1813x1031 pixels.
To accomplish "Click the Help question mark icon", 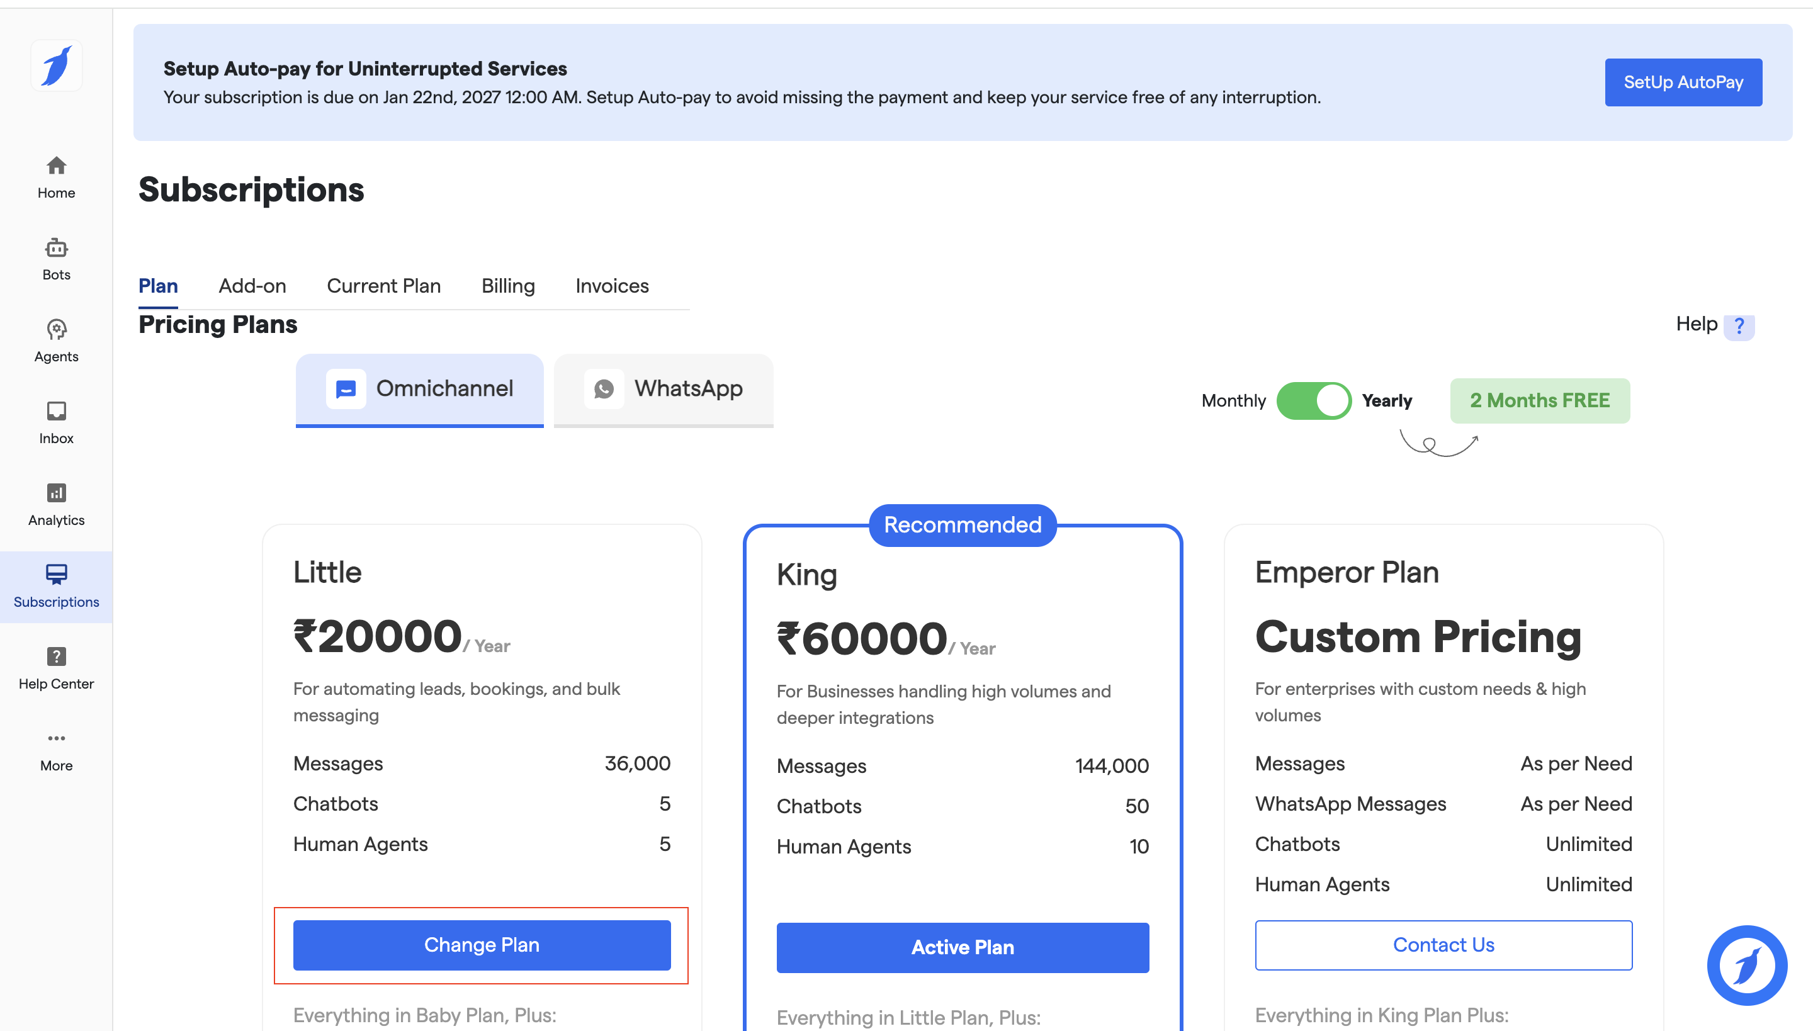I will click(1739, 326).
